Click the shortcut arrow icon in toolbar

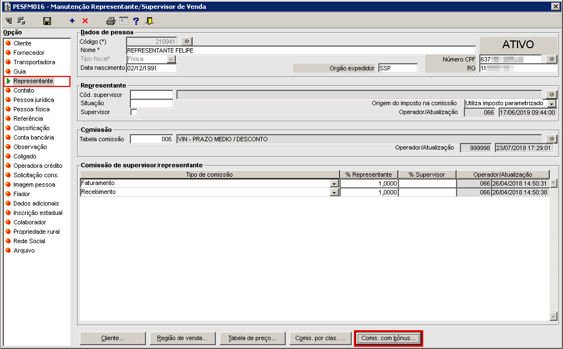click(9, 21)
